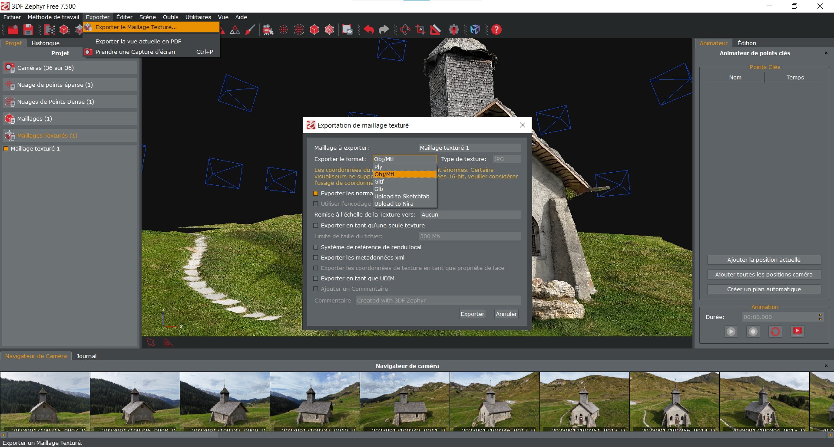The image size is (834, 447).
Task: Select Gltf format in dropdown list
Action: pos(404,182)
